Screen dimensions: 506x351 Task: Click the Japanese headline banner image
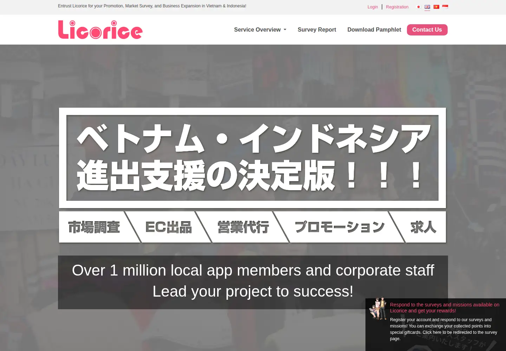(252, 158)
